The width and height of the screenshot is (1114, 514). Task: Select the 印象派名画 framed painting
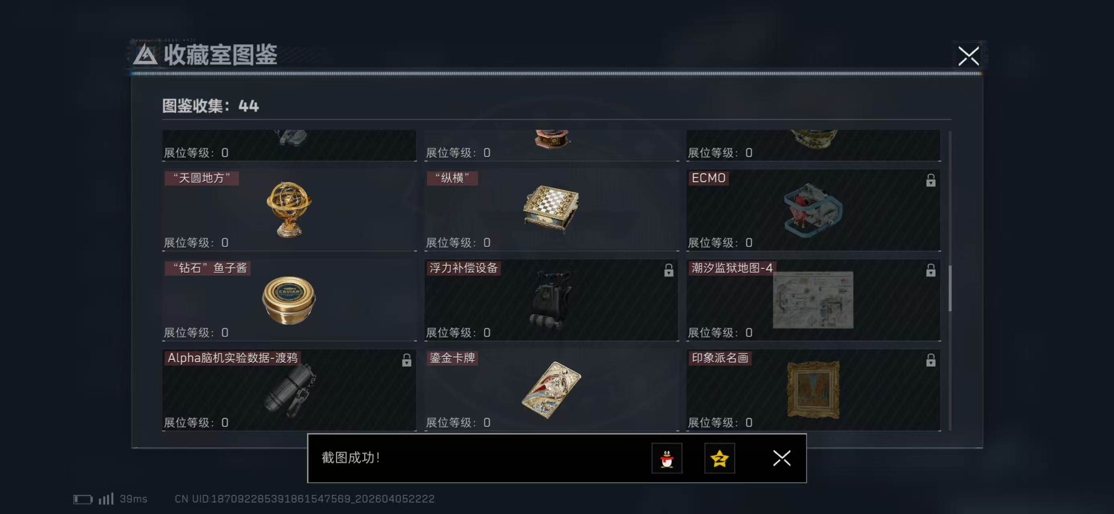(x=812, y=390)
